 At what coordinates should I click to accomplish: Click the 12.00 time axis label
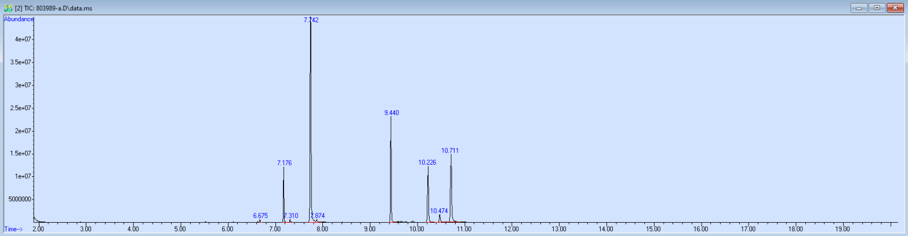[x=511, y=230]
